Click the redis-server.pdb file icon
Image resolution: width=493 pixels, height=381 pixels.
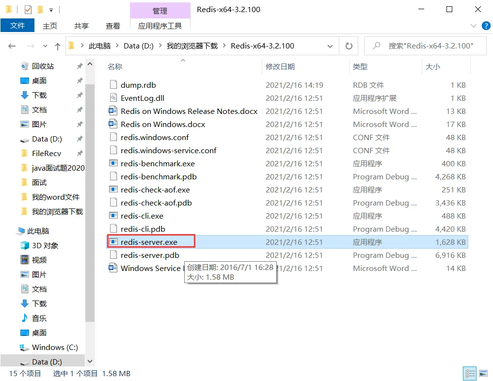pos(113,255)
